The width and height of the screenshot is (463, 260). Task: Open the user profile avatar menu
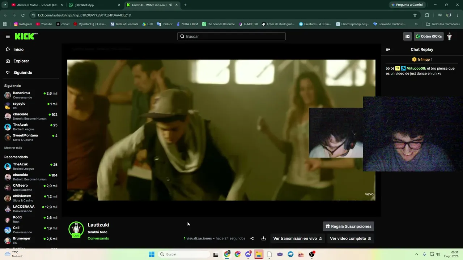449,36
